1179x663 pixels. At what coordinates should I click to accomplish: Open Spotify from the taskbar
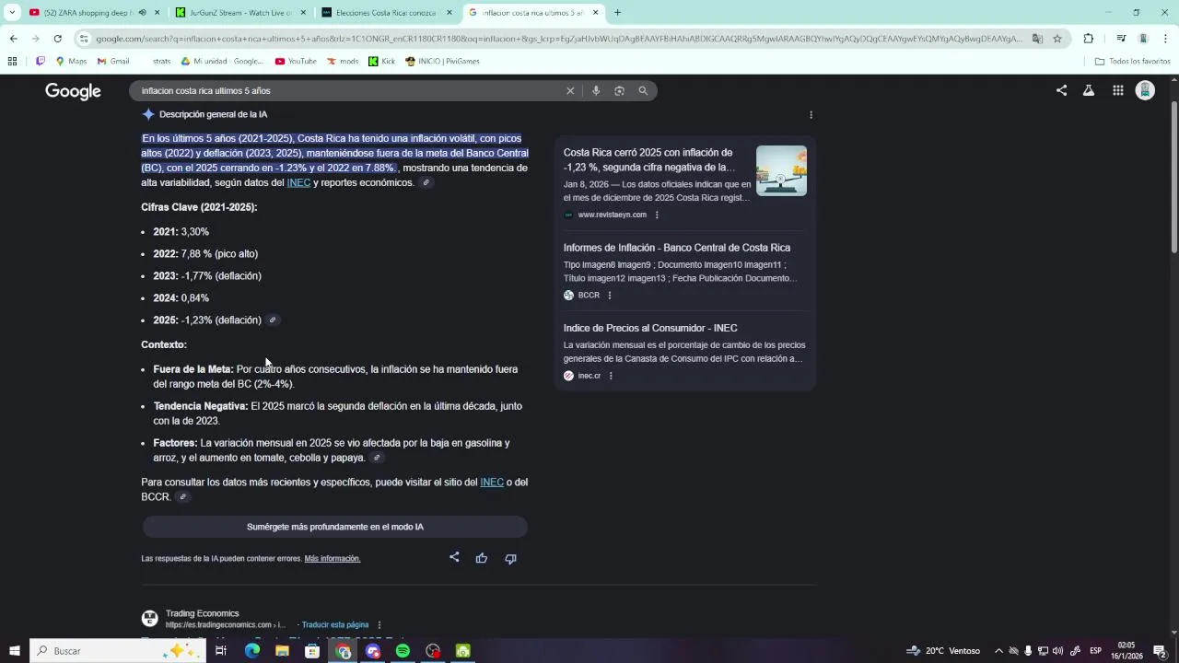(403, 651)
